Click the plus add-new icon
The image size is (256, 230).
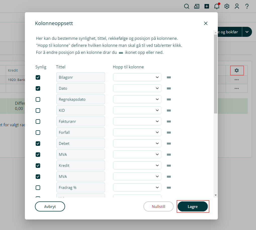(x=207, y=7)
